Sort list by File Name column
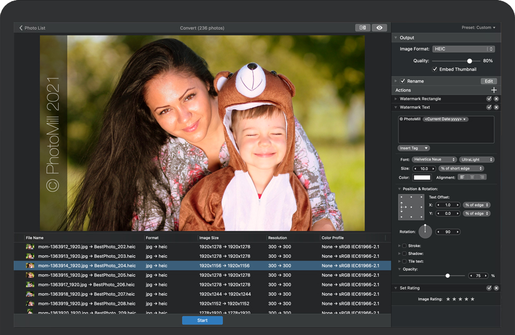Image resolution: width=515 pixels, height=335 pixels. coord(35,238)
